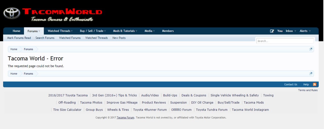Click Forums in the bottom breadcrumb

point(28,73)
